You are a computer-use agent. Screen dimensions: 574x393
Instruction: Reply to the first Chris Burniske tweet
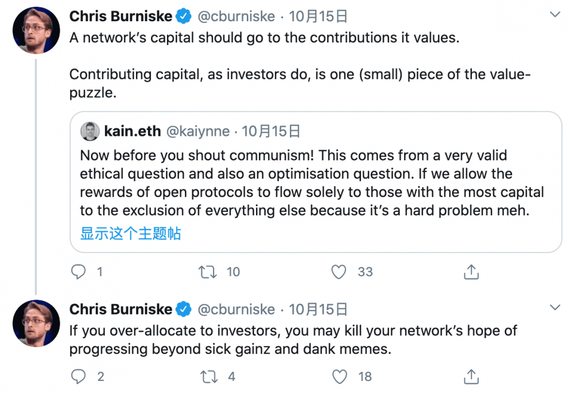[78, 272]
